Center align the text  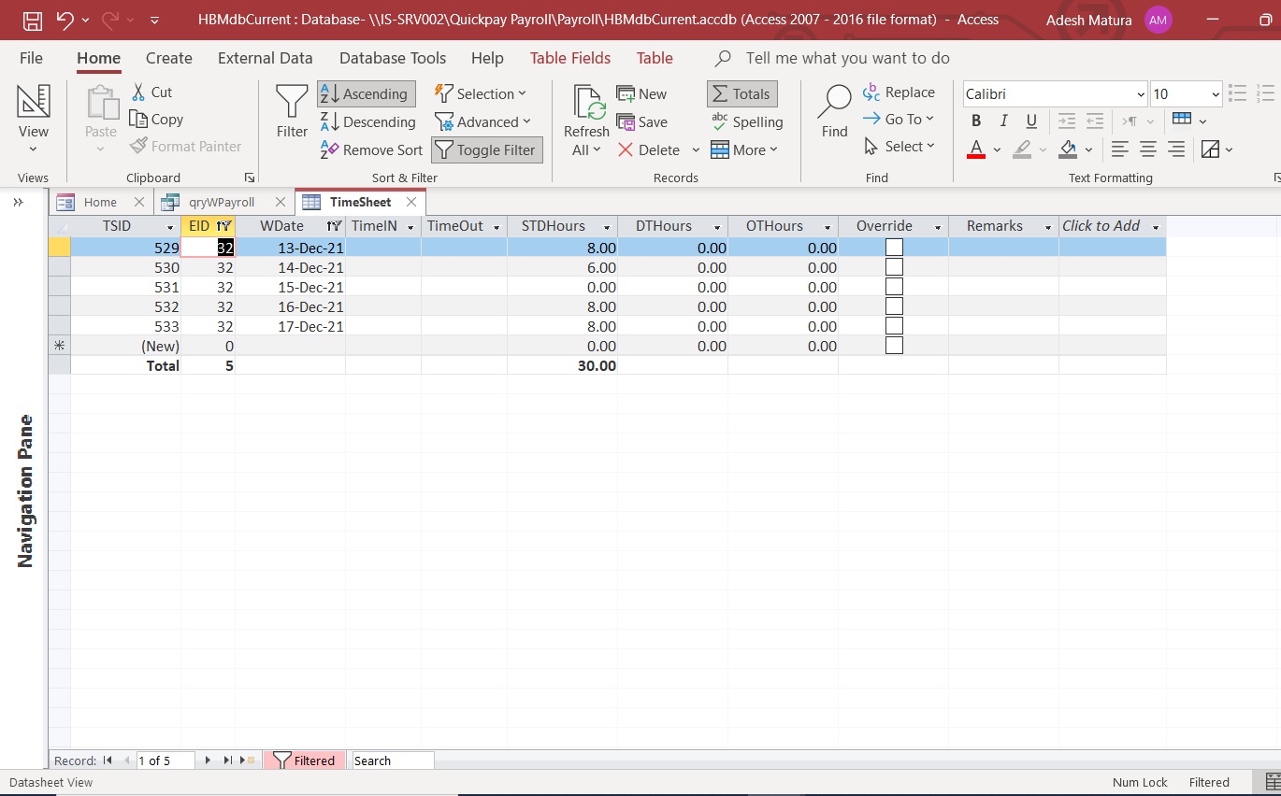(x=1148, y=149)
